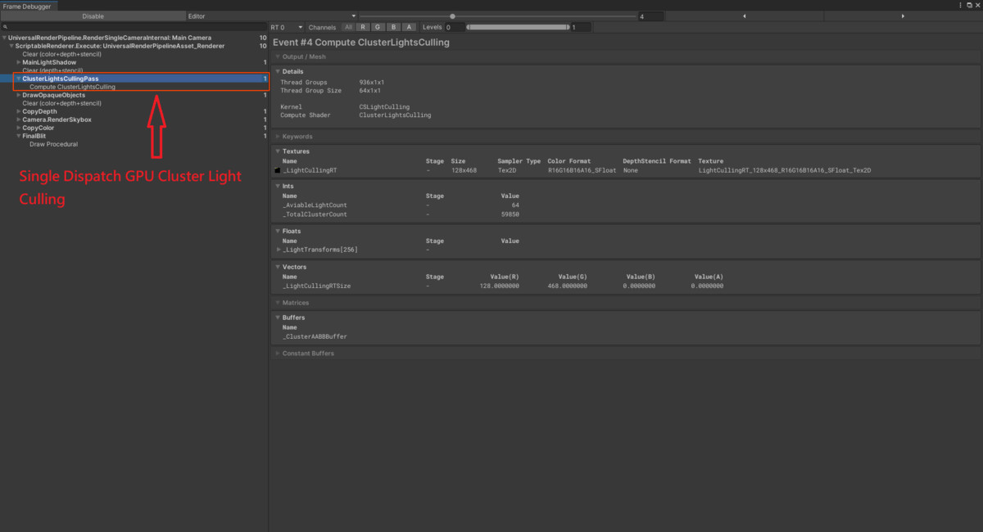
Task: Open the RT 0 render target dropdown
Action: pyautogui.click(x=287, y=27)
